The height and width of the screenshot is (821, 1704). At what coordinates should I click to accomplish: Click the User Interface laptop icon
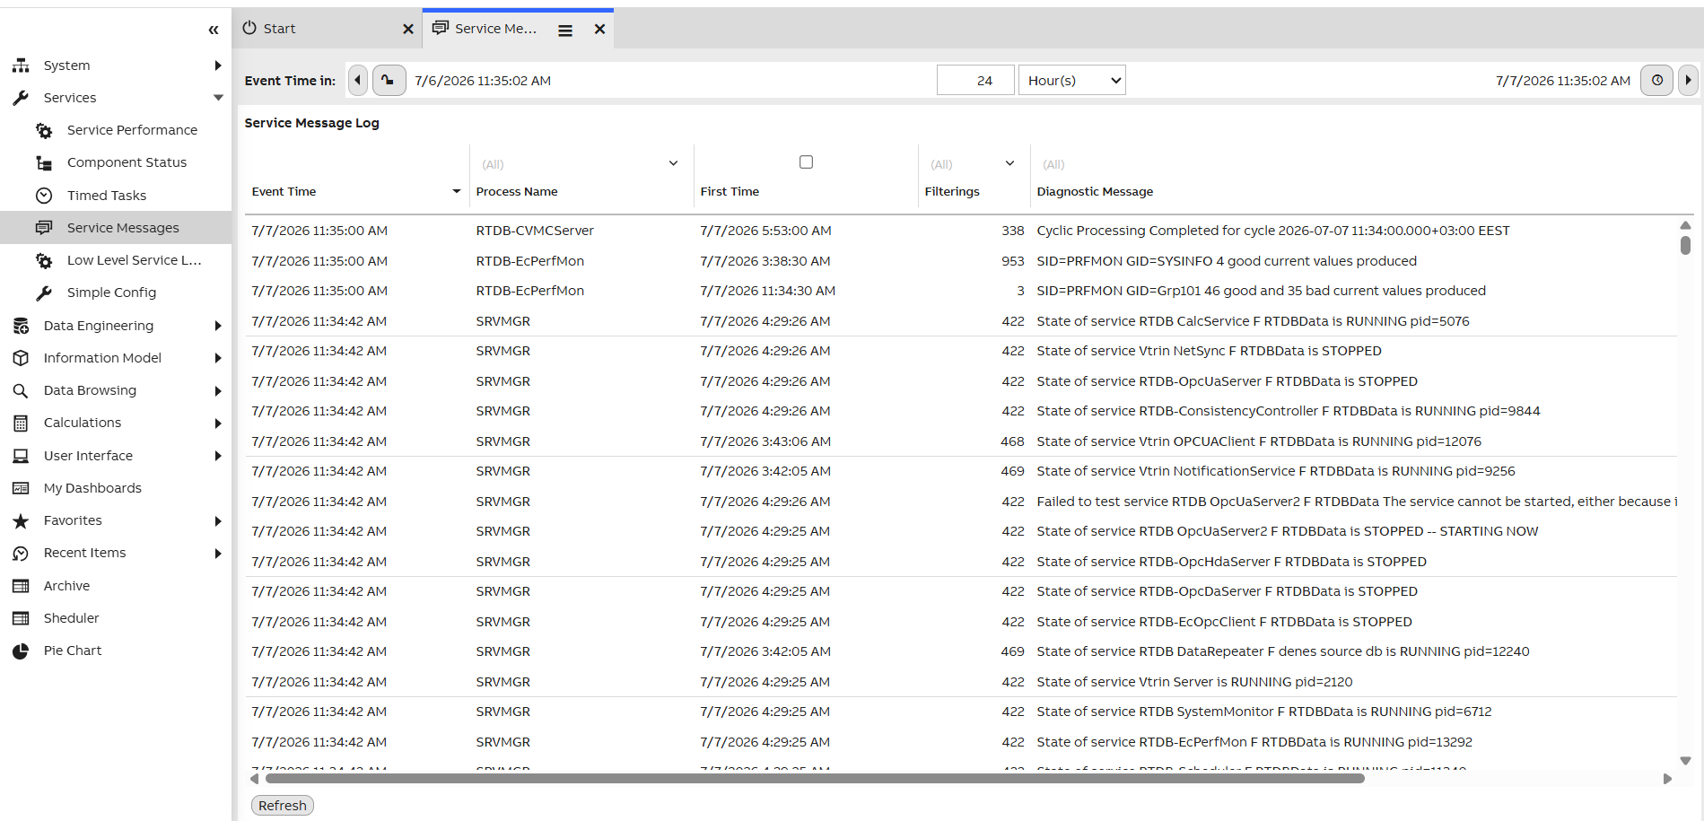(x=21, y=456)
